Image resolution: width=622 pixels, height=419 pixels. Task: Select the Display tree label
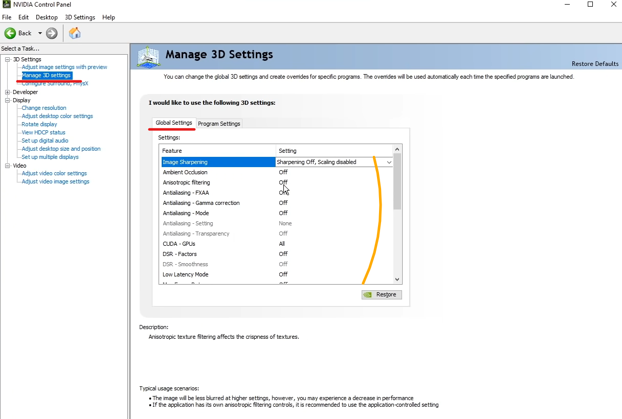pos(21,100)
